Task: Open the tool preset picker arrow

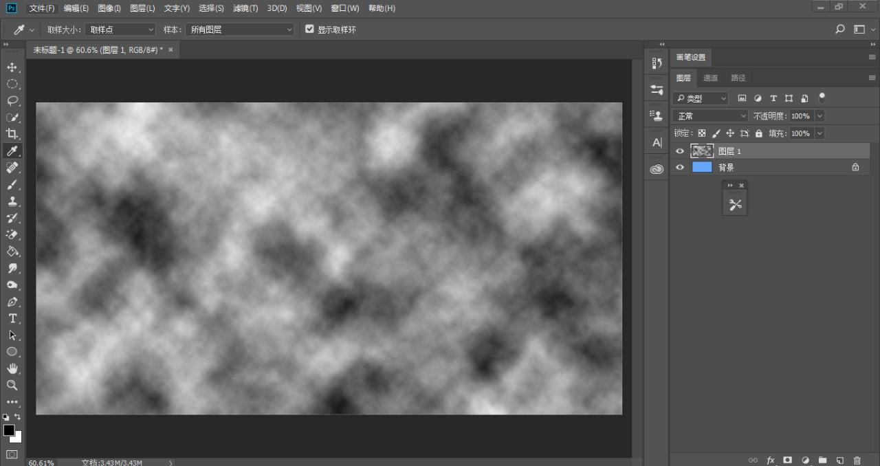Action: click(x=32, y=30)
